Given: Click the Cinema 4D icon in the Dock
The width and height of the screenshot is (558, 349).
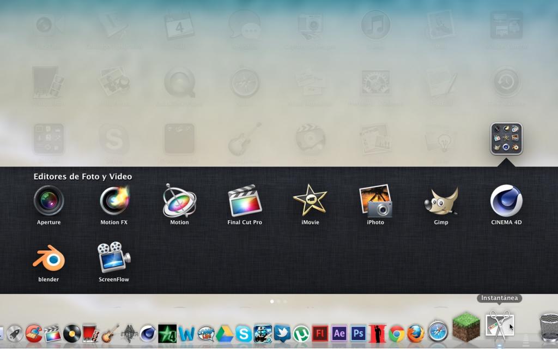Looking at the screenshot, I should click(x=148, y=334).
